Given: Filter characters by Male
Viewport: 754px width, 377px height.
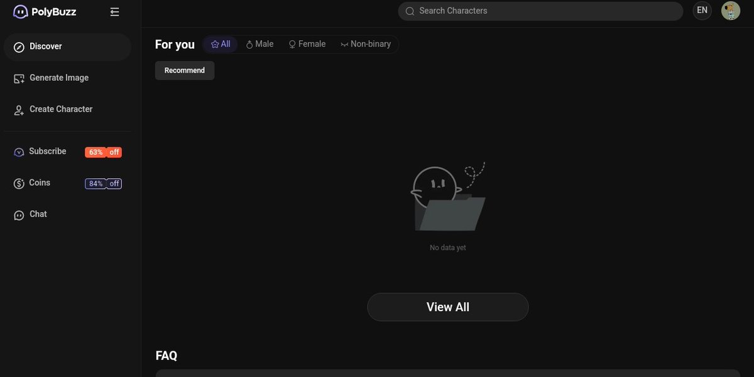Looking at the screenshot, I should (260, 45).
